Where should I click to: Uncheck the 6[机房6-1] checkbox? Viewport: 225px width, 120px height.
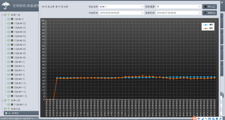click(9, 79)
